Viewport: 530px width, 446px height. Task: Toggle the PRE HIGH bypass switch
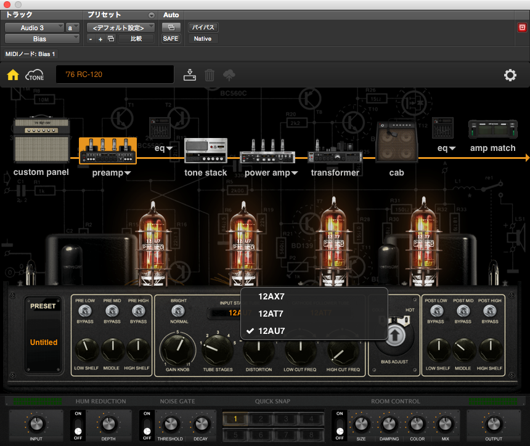tap(138, 311)
